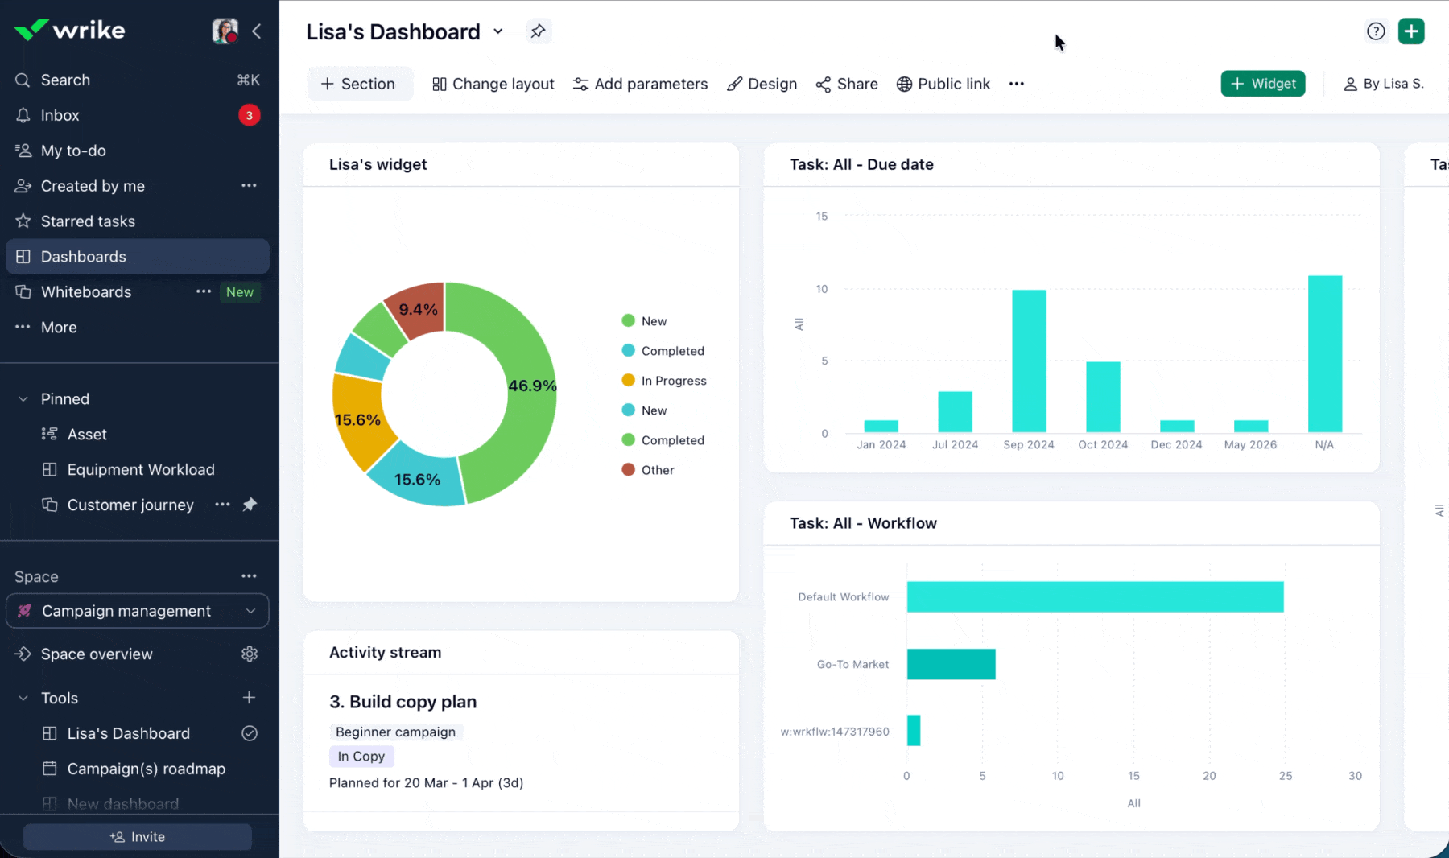1449x858 pixels.
Task: Add a new tool with the plus icon
Action: click(x=250, y=698)
